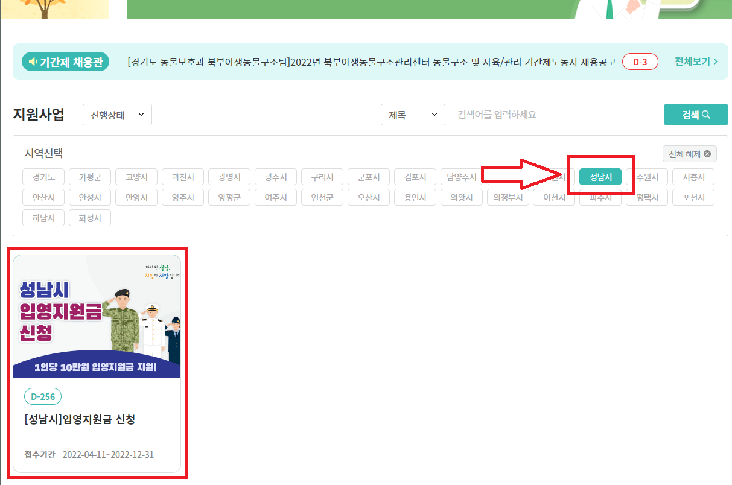Select the 하남시 region chip
This screenshot has width=732, height=485.
[43, 218]
